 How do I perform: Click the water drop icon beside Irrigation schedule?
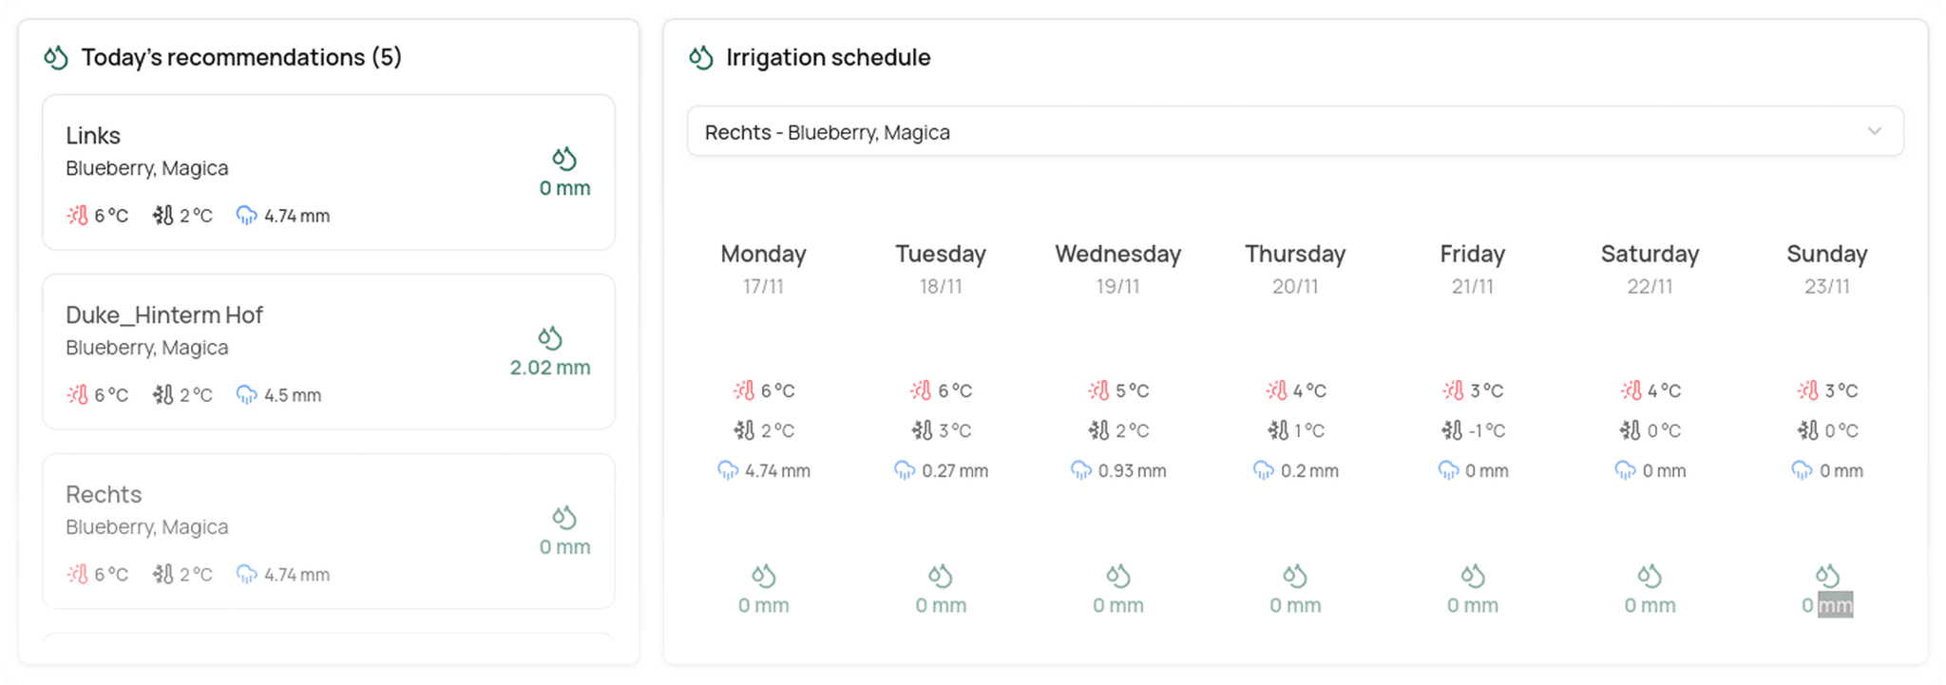click(x=701, y=57)
